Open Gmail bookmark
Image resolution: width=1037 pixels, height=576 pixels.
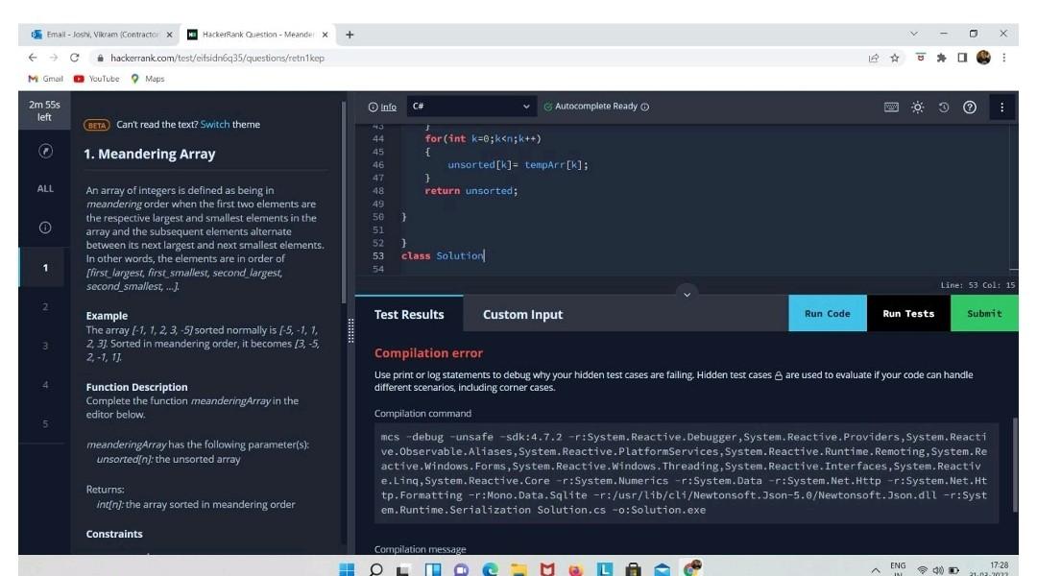point(45,79)
